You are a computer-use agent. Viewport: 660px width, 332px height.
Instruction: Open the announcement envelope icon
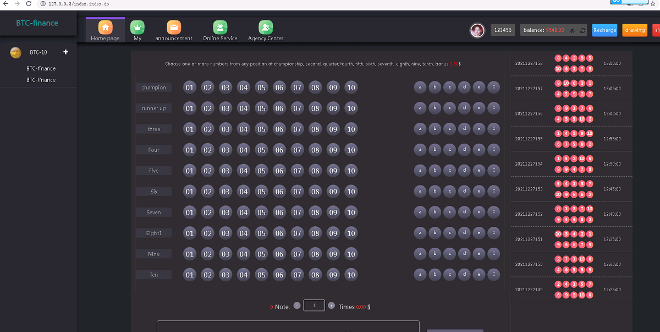pyautogui.click(x=174, y=27)
